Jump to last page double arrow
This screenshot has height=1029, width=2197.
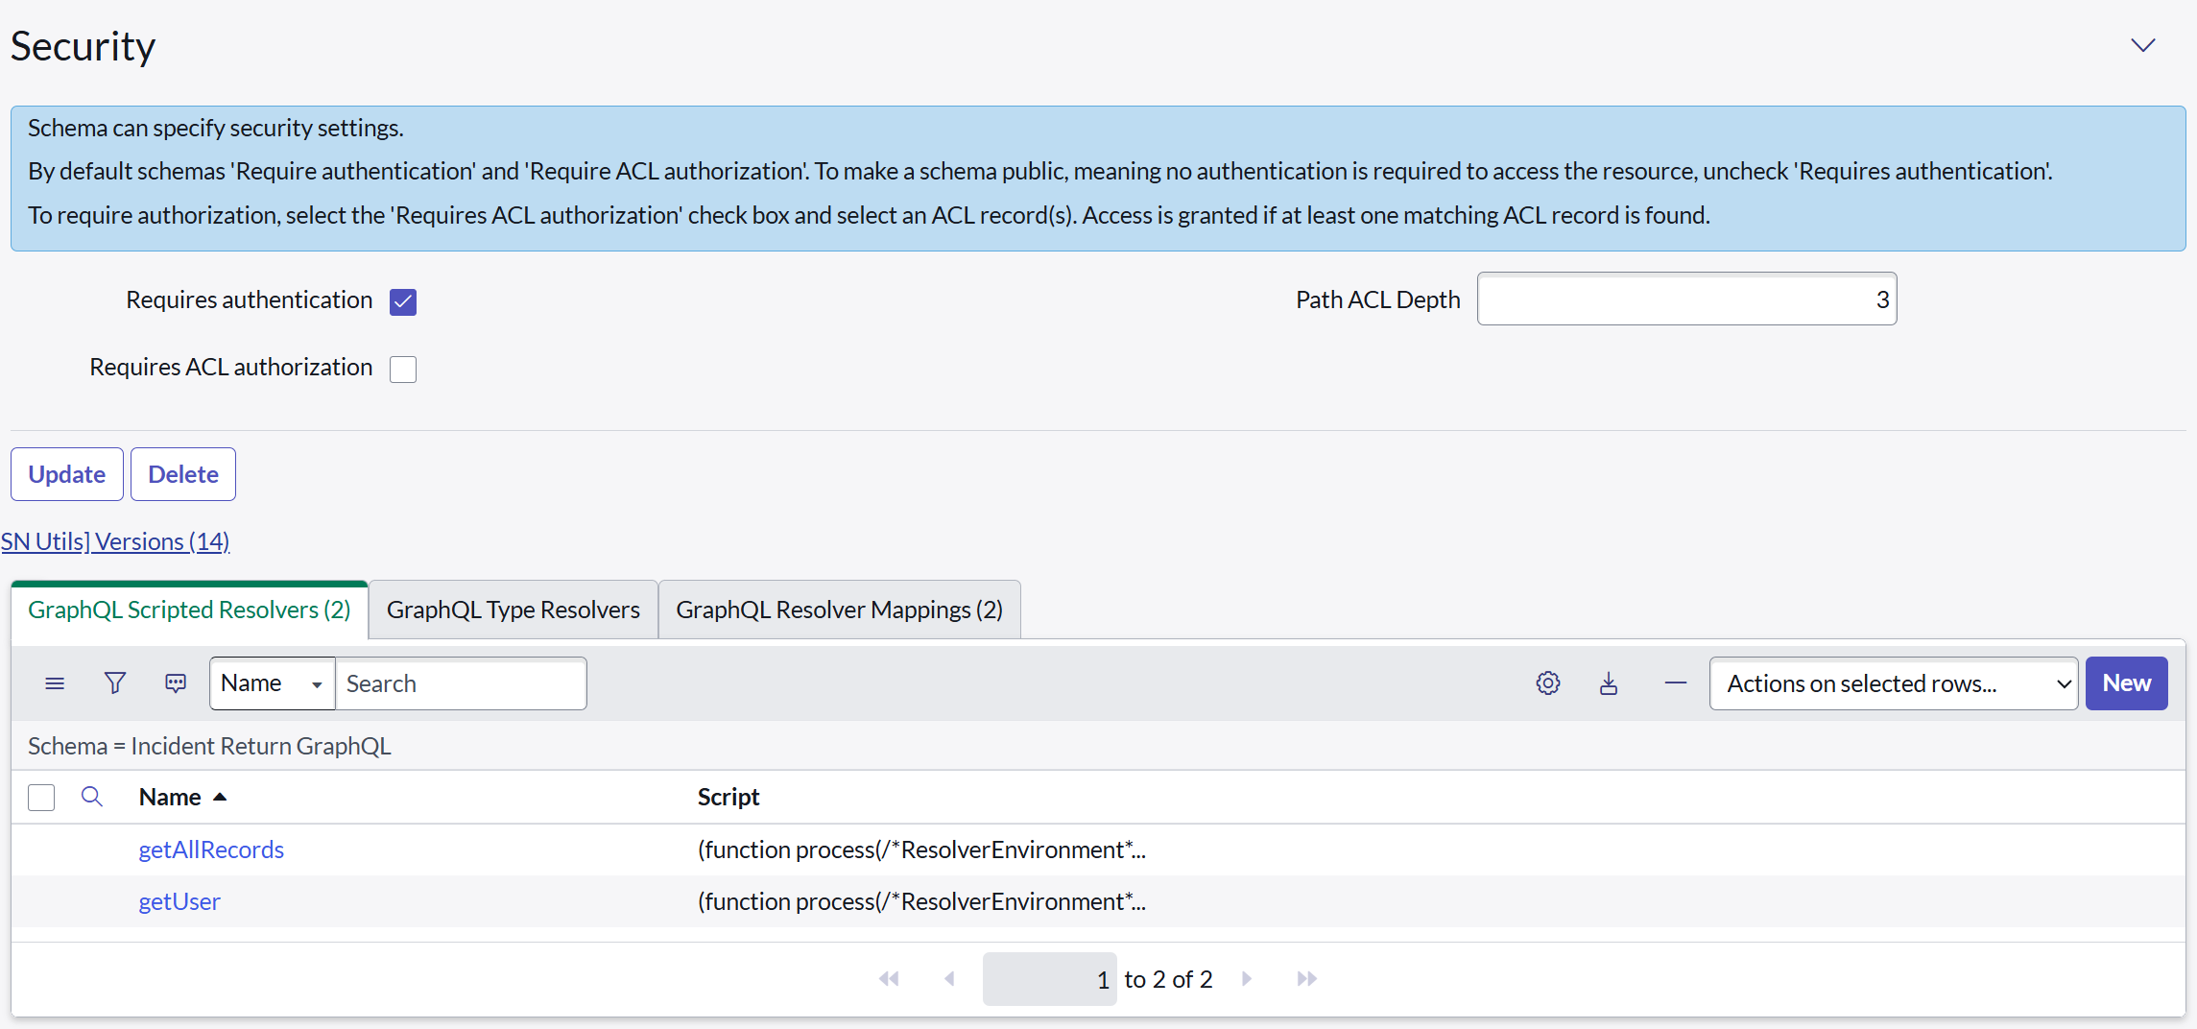click(x=1306, y=979)
